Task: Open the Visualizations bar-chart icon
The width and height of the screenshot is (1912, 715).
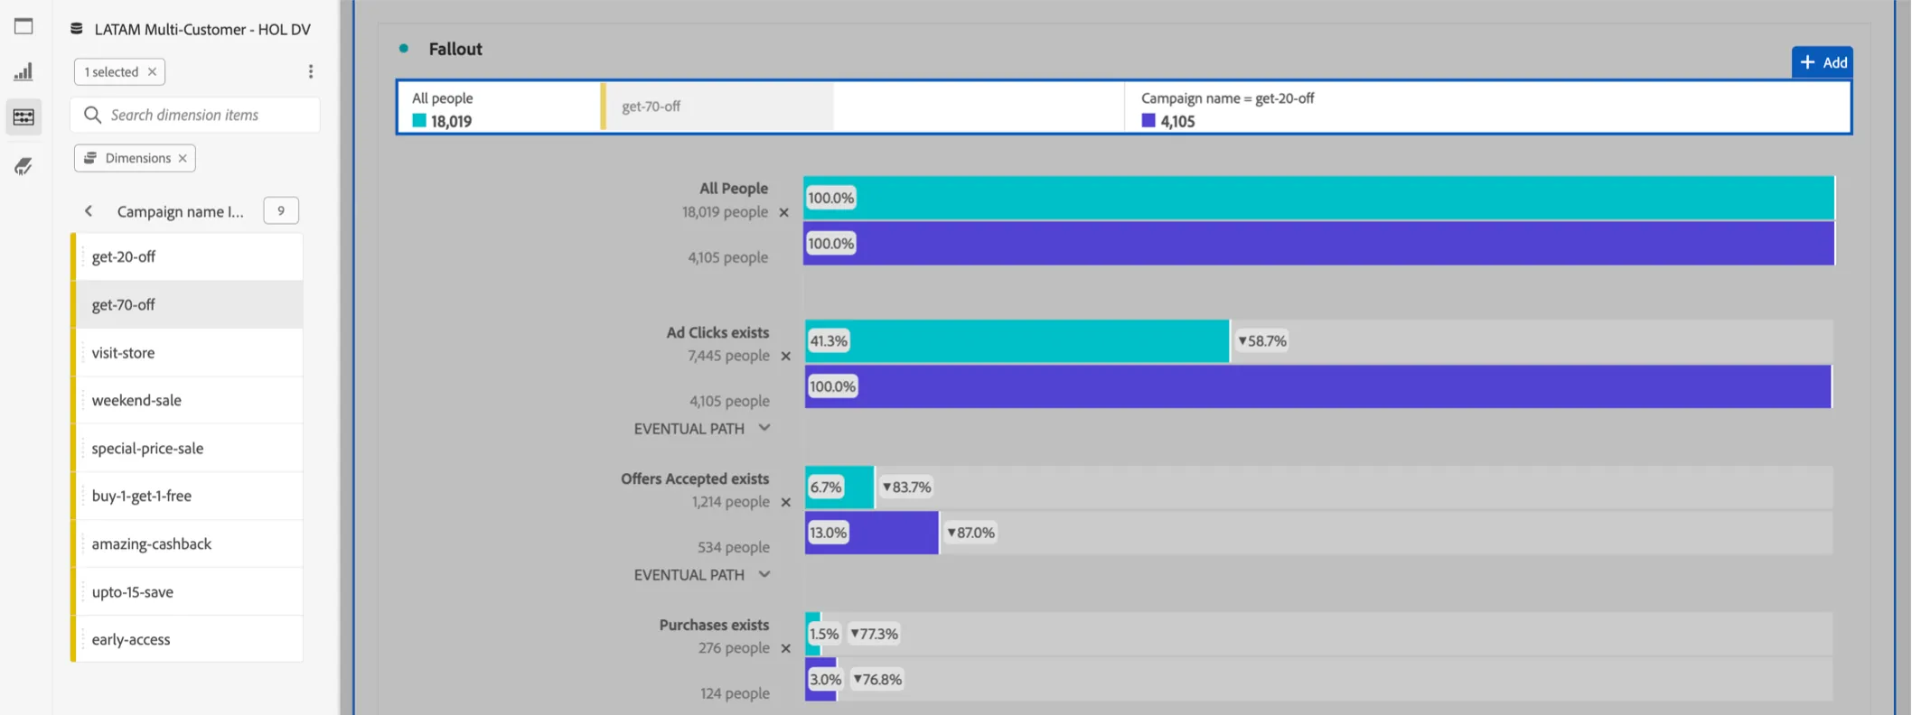Action: [23, 71]
